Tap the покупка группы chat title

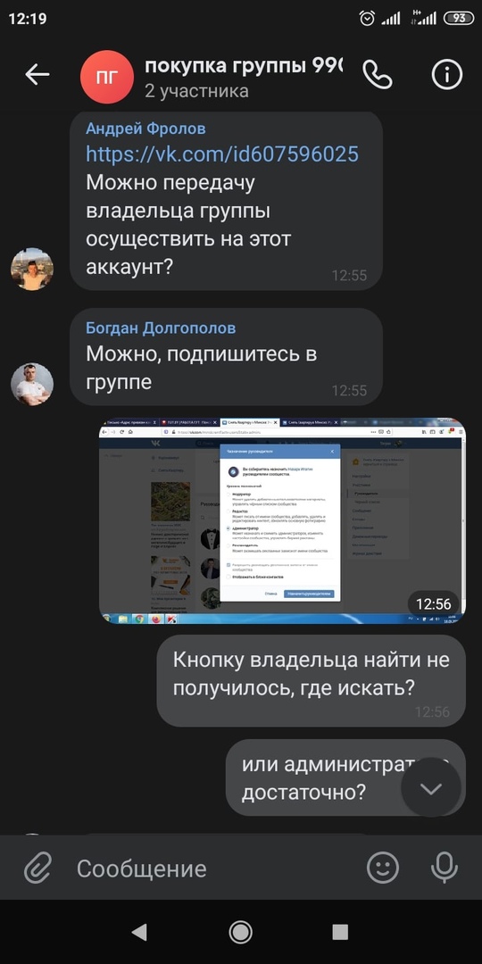(x=243, y=65)
